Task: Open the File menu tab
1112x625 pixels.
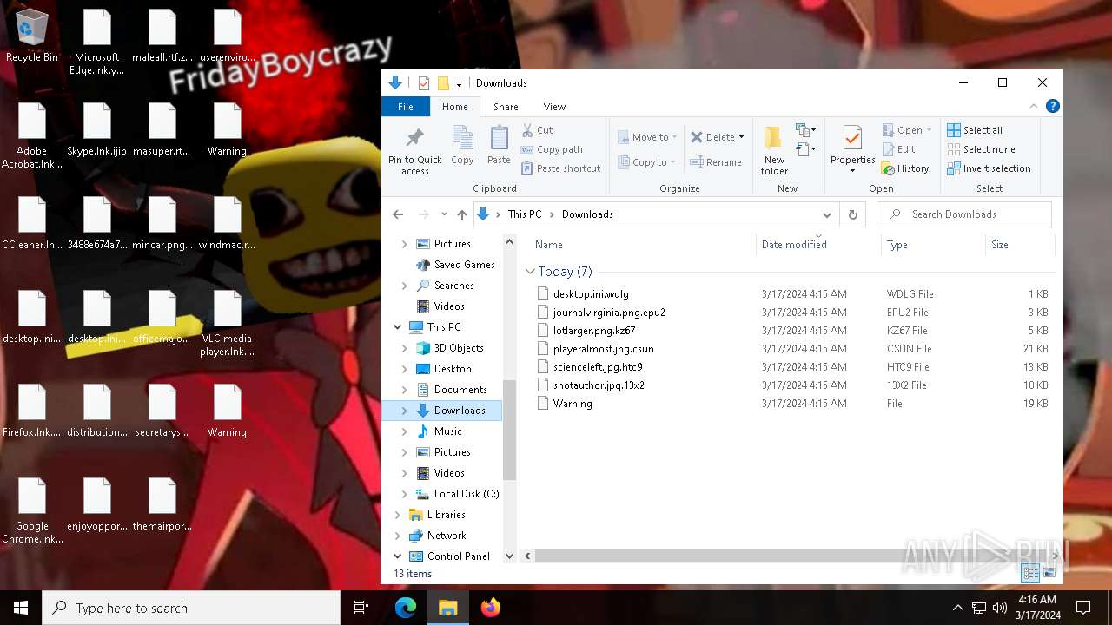Action: click(406, 107)
